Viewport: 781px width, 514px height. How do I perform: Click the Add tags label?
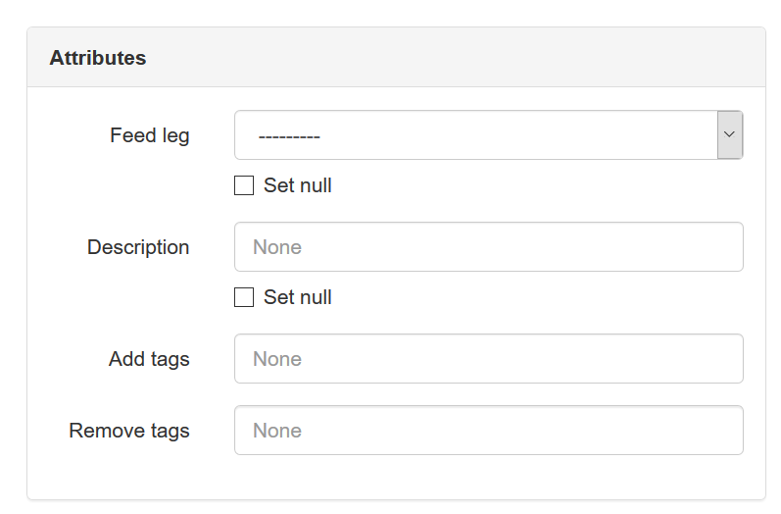point(149,359)
